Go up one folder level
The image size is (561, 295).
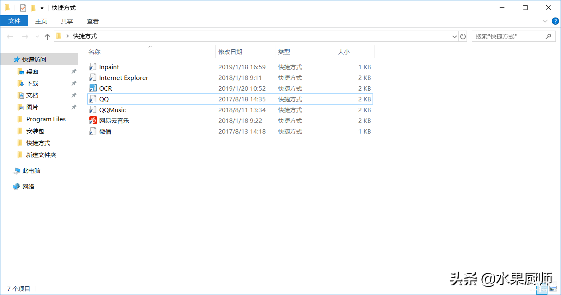[x=47, y=36]
